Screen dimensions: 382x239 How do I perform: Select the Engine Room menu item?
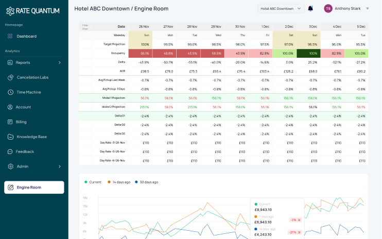coord(29,187)
